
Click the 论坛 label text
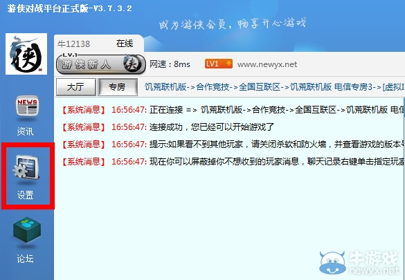(26, 259)
